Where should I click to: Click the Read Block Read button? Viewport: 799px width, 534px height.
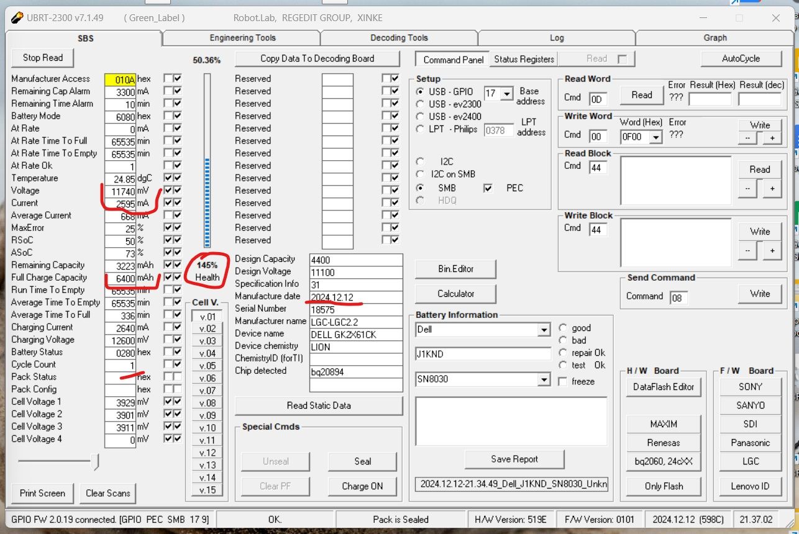click(760, 170)
